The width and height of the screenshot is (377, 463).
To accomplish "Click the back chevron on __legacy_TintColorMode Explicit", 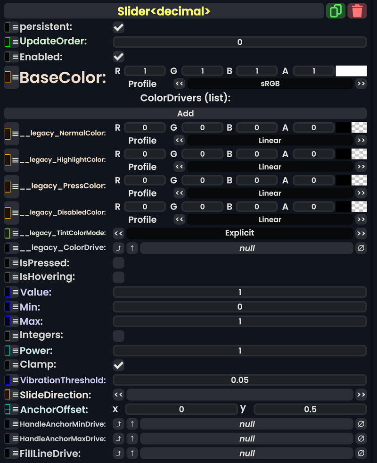I will click(119, 233).
